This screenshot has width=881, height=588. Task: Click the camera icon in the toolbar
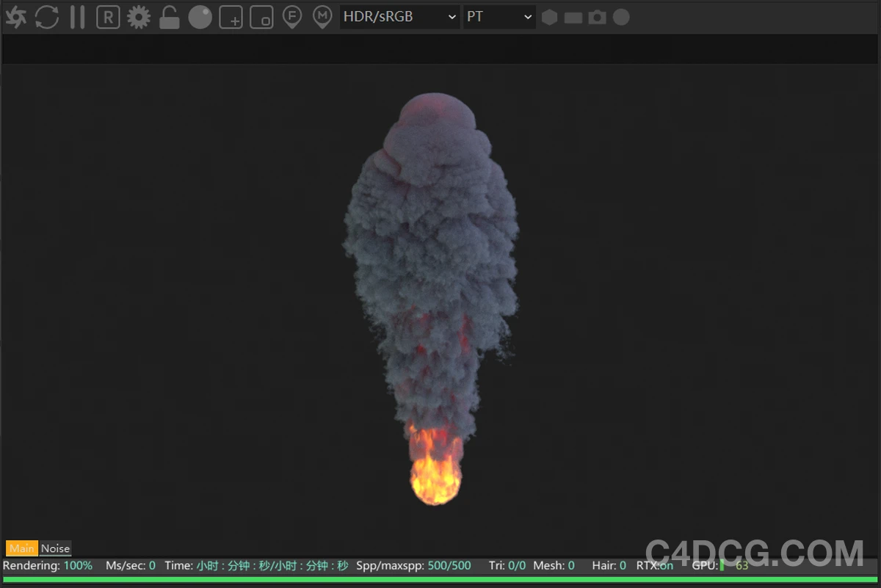tap(595, 16)
